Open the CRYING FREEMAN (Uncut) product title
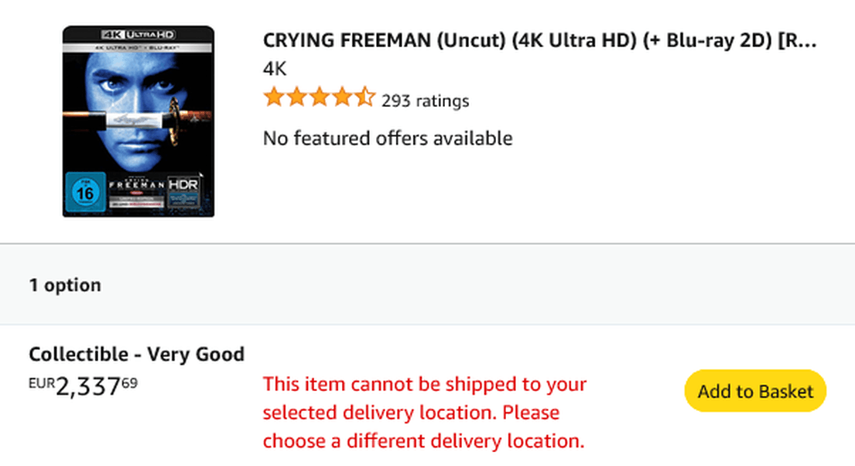This screenshot has height=466, width=855. pyautogui.click(x=540, y=40)
